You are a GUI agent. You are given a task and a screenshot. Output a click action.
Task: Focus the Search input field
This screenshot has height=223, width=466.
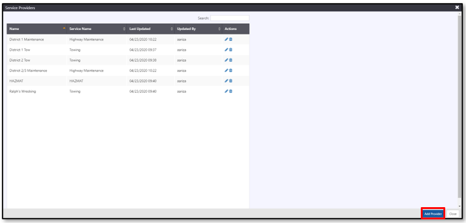(x=230, y=18)
